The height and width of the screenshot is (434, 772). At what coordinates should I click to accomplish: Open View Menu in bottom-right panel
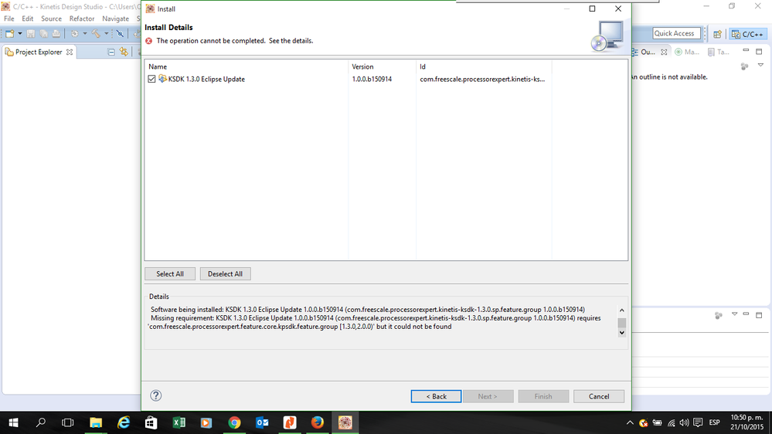pyautogui.click(x=734, y=314)
